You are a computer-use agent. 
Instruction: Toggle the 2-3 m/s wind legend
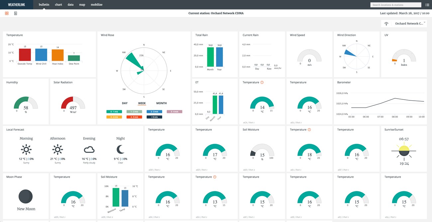[154, 112]
